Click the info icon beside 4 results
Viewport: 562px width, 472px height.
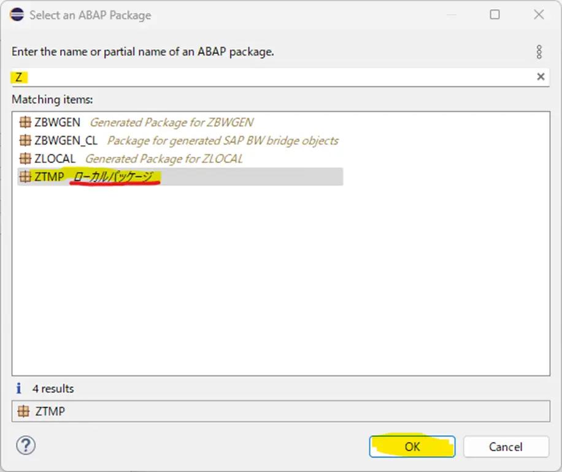click(x=18, y=388)
